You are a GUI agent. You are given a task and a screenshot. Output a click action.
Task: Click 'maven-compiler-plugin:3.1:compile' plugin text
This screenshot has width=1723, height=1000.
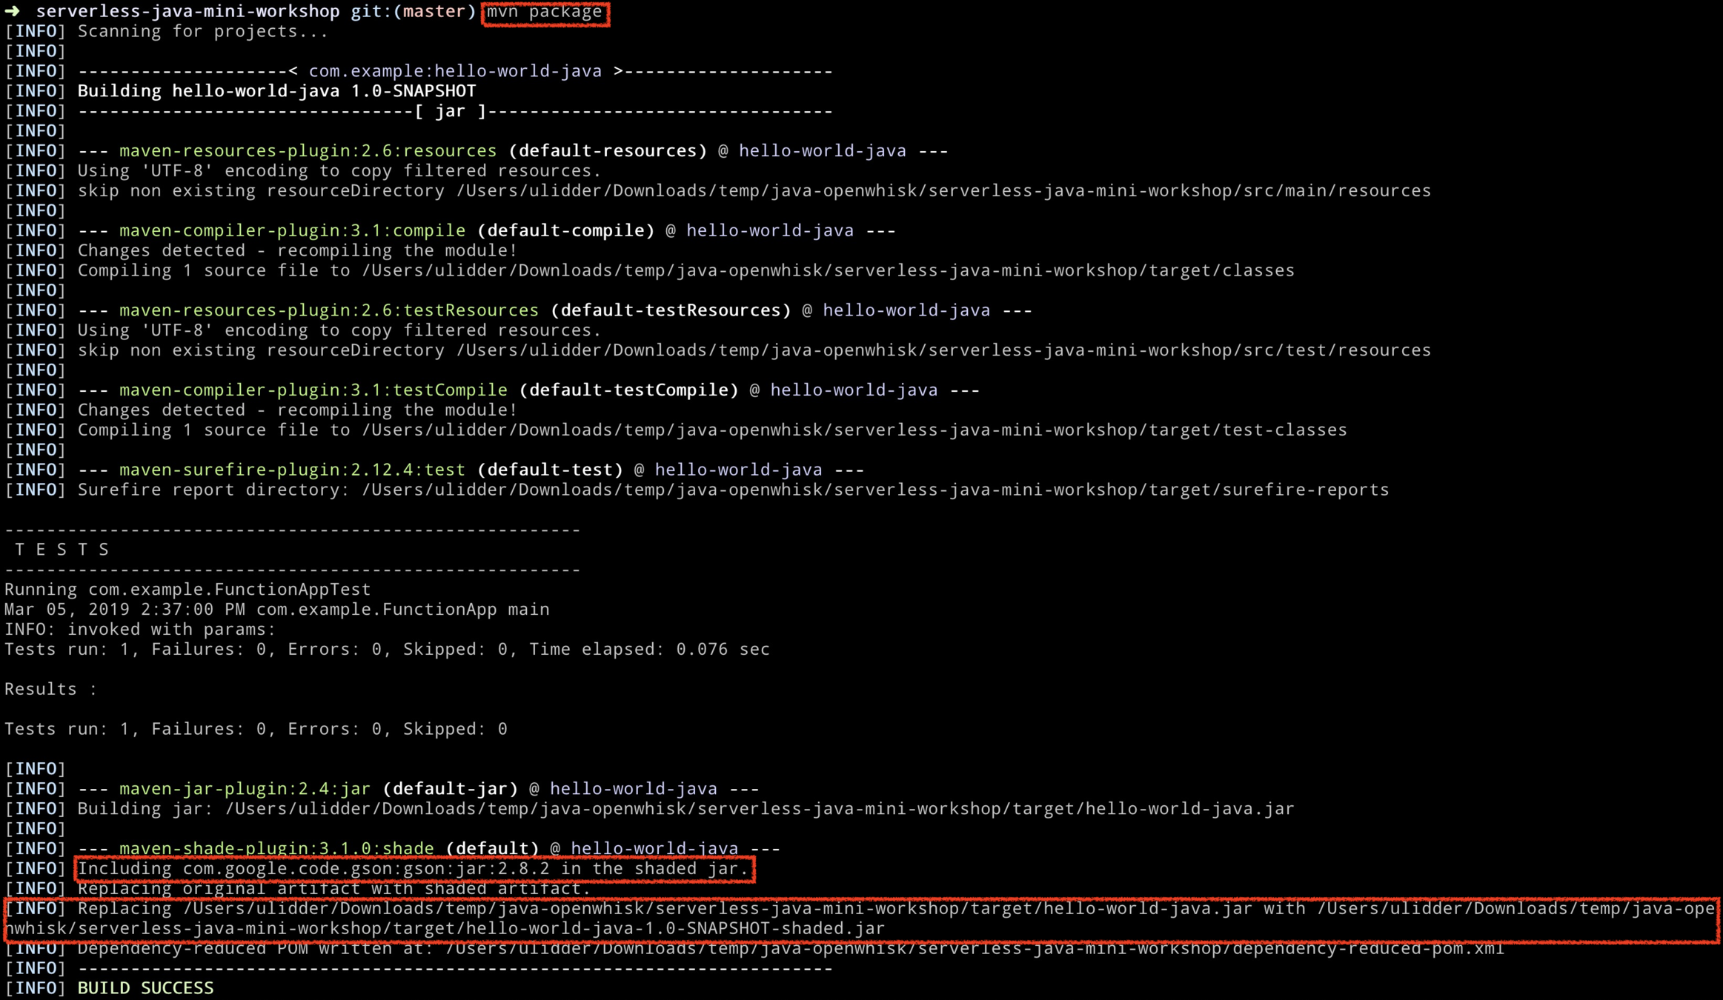click(x=292, y=230)
